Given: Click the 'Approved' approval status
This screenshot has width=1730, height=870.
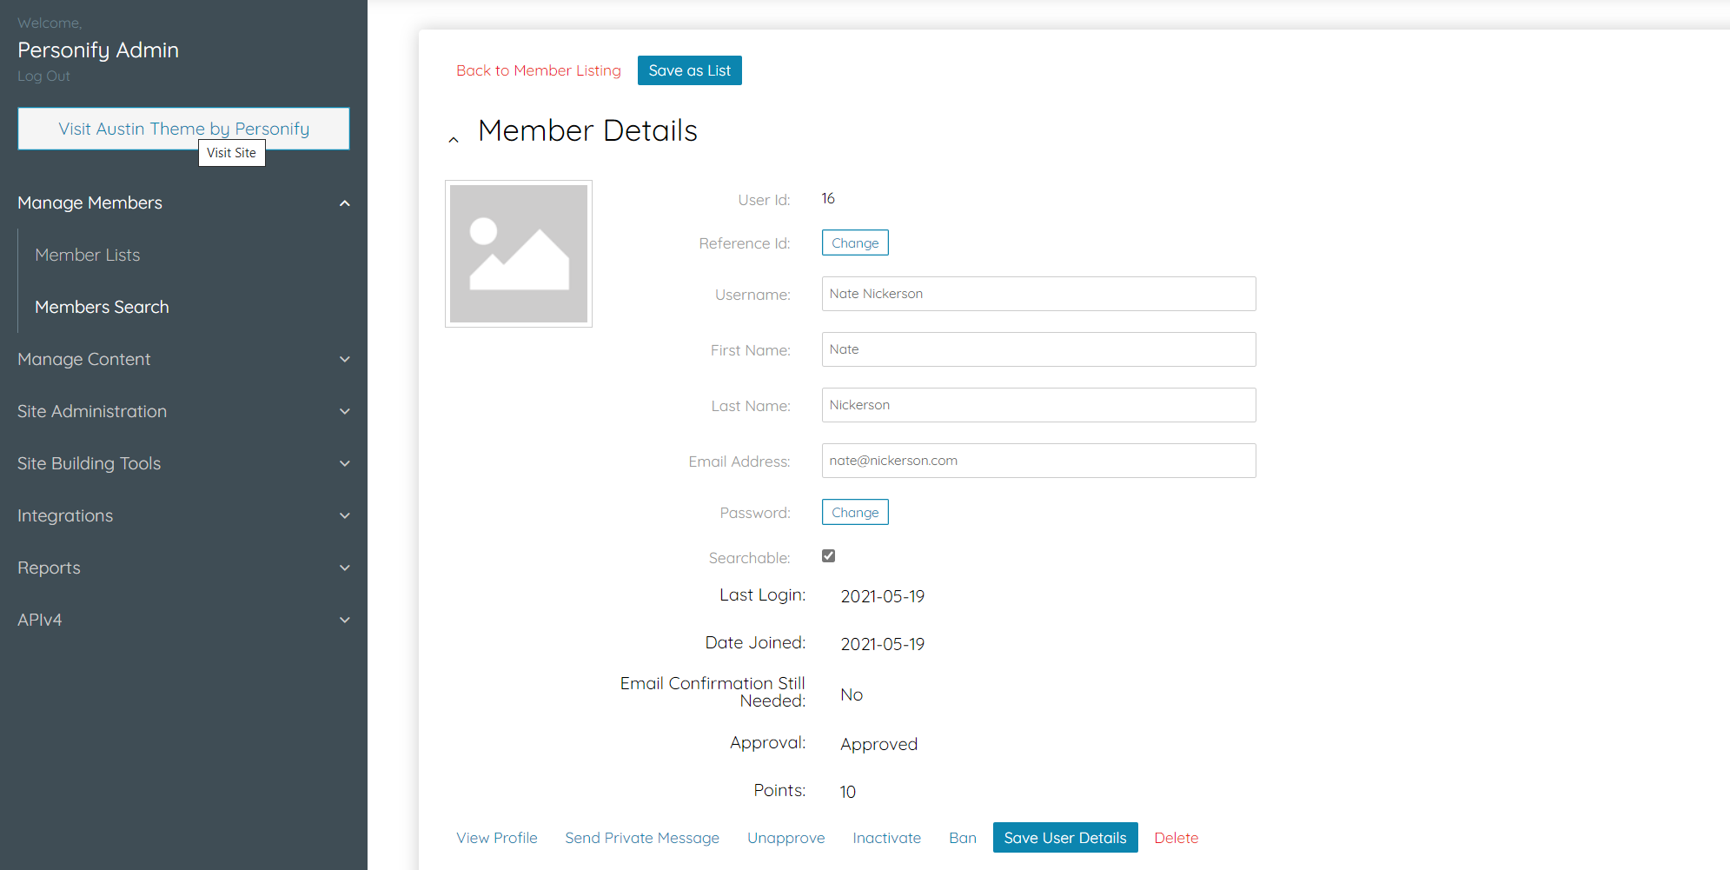Looking at the screenshot, I should point(879,744).
